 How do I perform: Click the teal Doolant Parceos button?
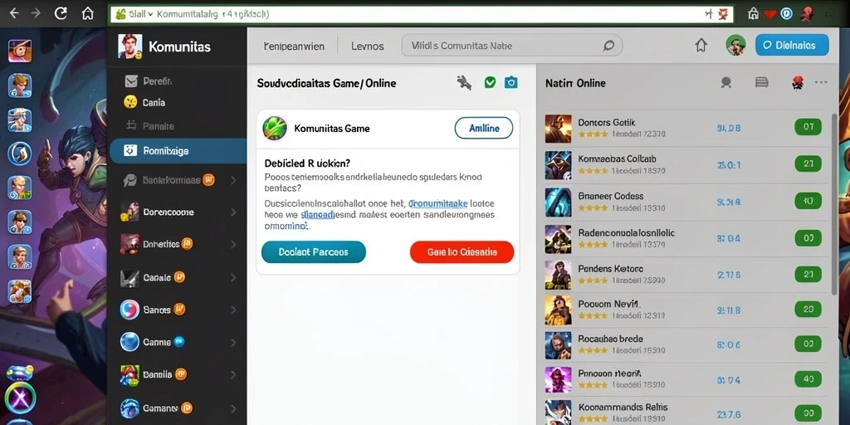click(x=313, y=252)
